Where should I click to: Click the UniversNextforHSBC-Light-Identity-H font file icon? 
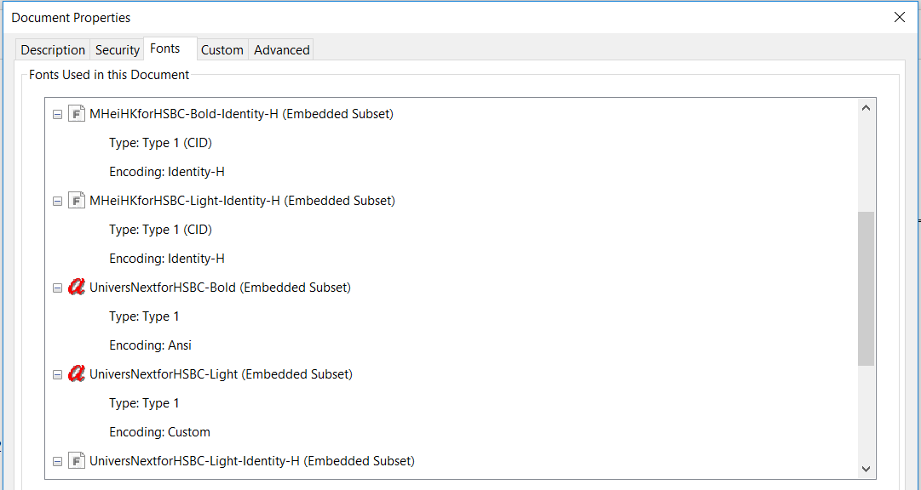(x=77, y=461)
